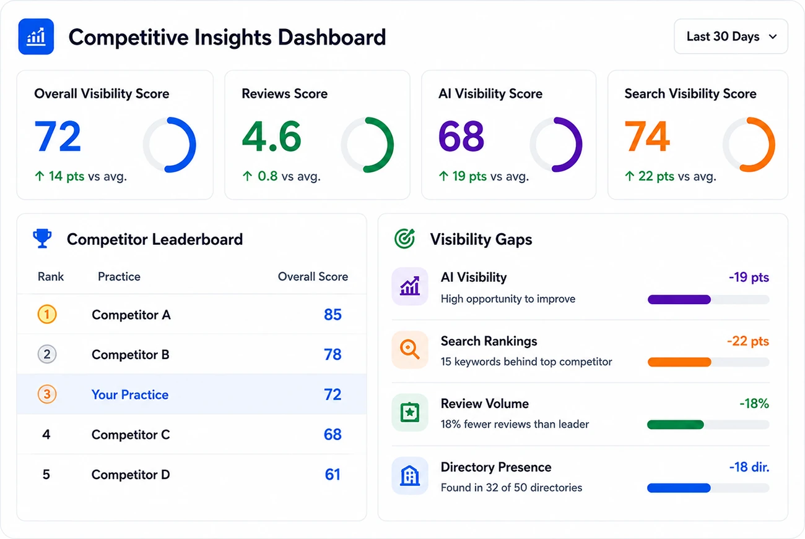Click the green Reviews Score donut chart
The width and height of the screenshot is (805, 539).
click(367, 145)
